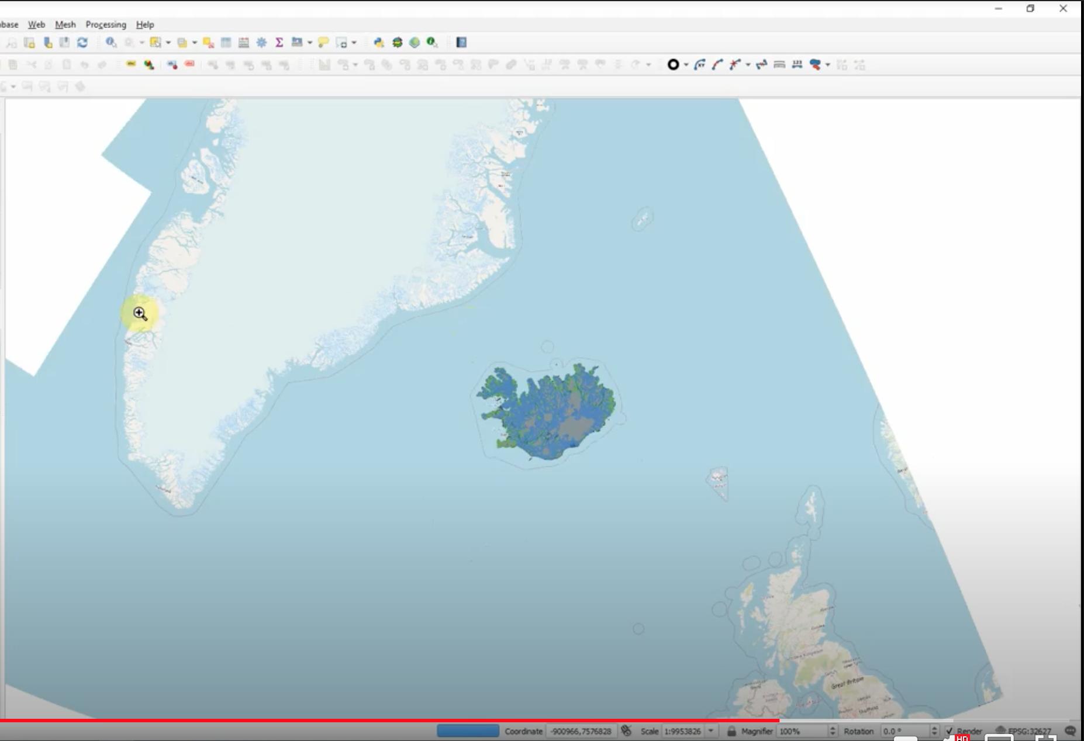Click the Layer Labeling Options icon
1084x741 pixels.
[x=131, y=64]
